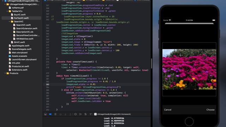The image size is (226, 127).
Task: Click the "imageLoad.alpha += 0.01" code line
Action: [x=81, y=84]
